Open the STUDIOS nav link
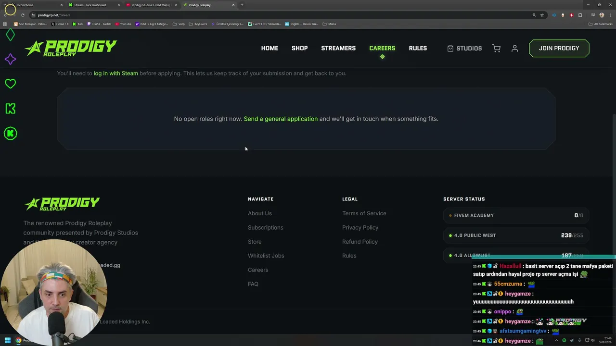This screenshot has width=616, height=346. point(464,49)
